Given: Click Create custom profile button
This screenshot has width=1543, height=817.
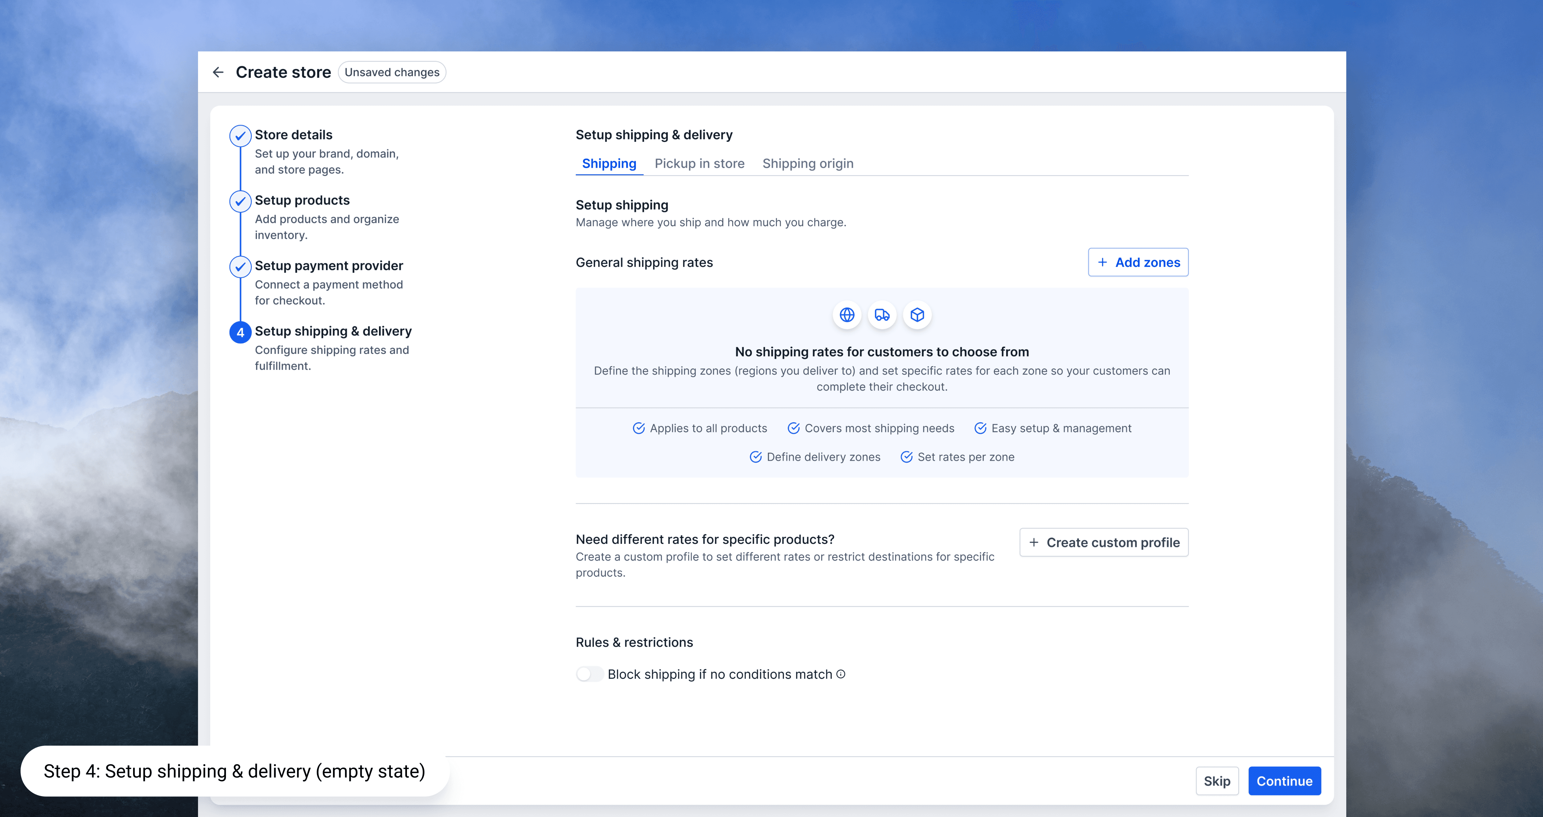Looking at the screenshot, I should pos(1103,543).
